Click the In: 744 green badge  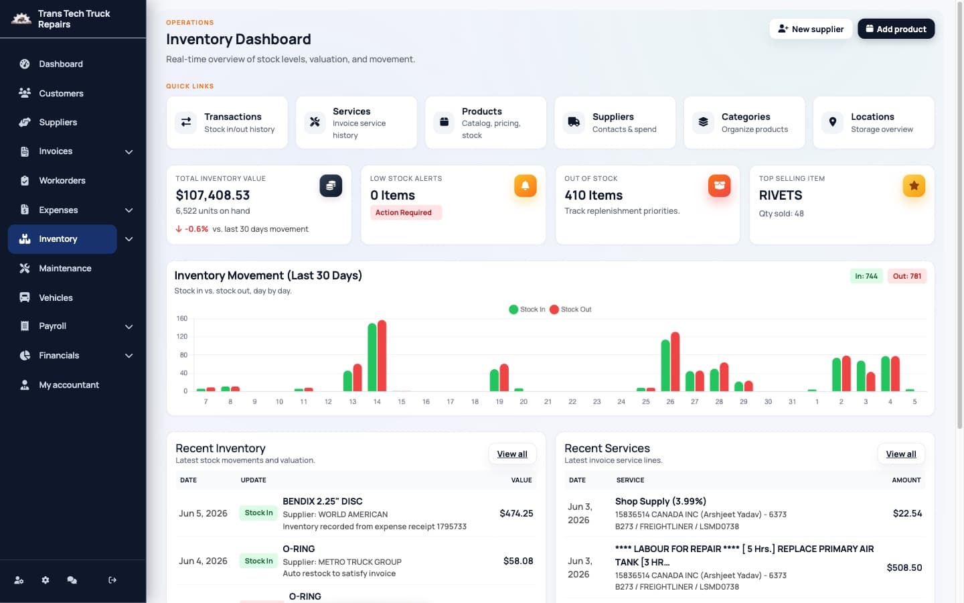pos(866,276)
